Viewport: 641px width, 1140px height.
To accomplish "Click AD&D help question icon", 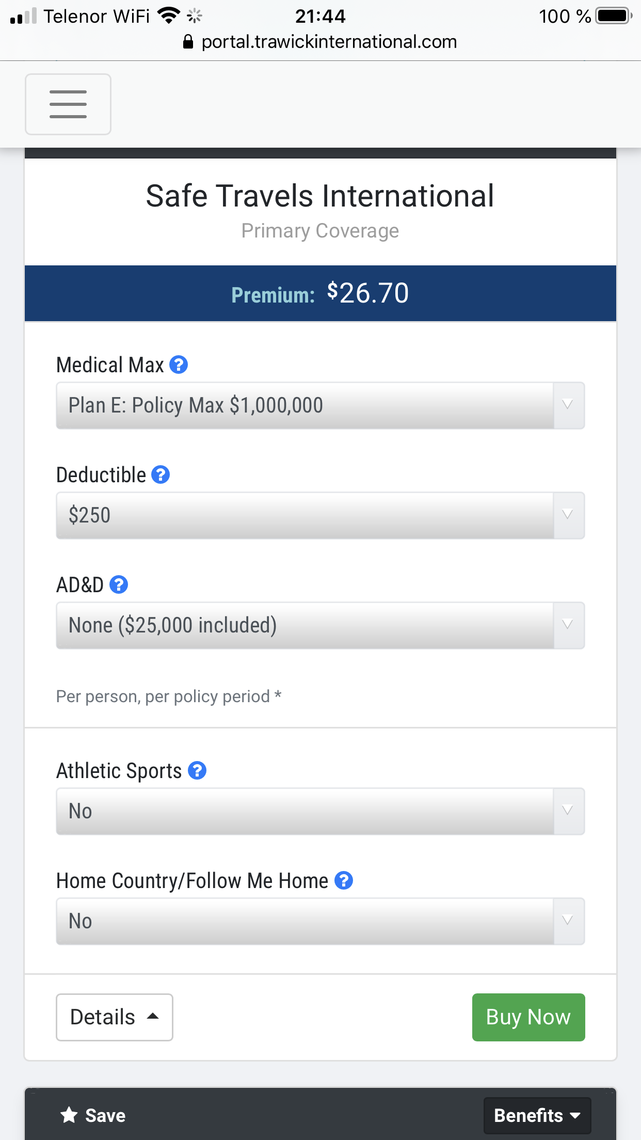I will [x=119, y=584].
